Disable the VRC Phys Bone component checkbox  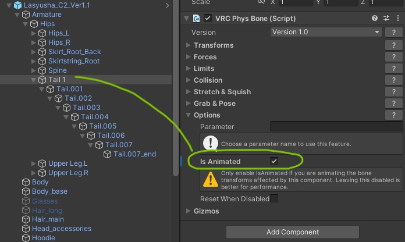208,19
